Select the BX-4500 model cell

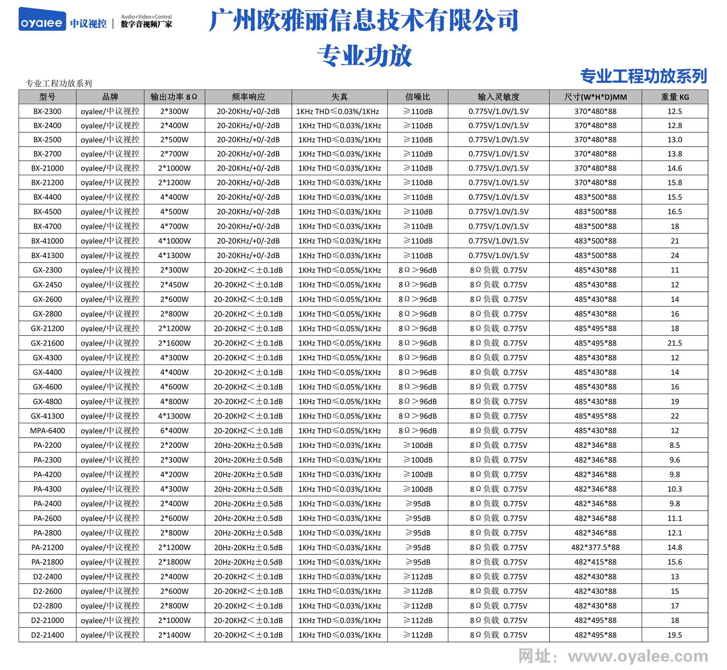[47, 211]
